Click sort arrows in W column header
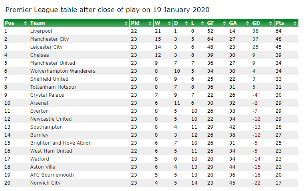 (x=169, y=23)
